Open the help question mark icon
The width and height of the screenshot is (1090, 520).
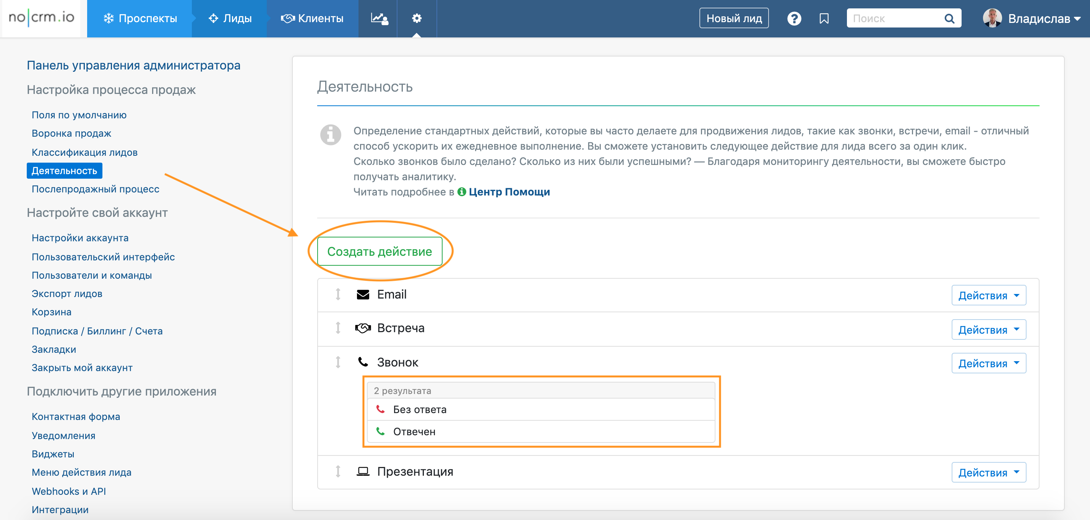[x=794, y=19]
